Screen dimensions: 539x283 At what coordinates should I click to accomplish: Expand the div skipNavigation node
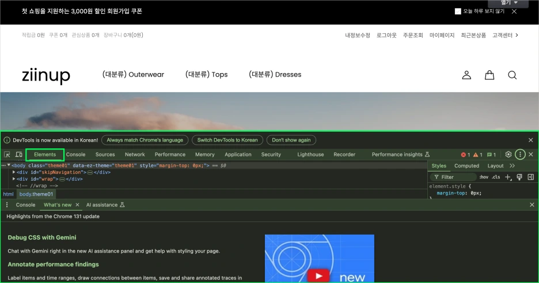[x=14, y=172]
